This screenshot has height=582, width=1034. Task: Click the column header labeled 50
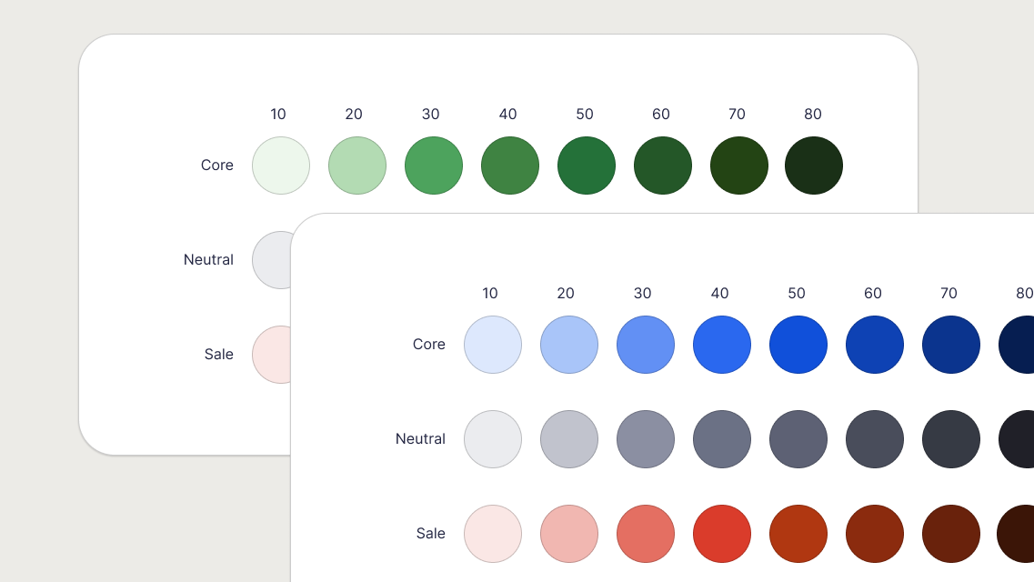click(x=798, y=294)
